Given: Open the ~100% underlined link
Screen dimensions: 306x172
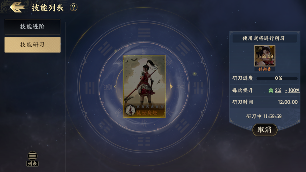Looking at the screenshot, I should coord(292,90).
